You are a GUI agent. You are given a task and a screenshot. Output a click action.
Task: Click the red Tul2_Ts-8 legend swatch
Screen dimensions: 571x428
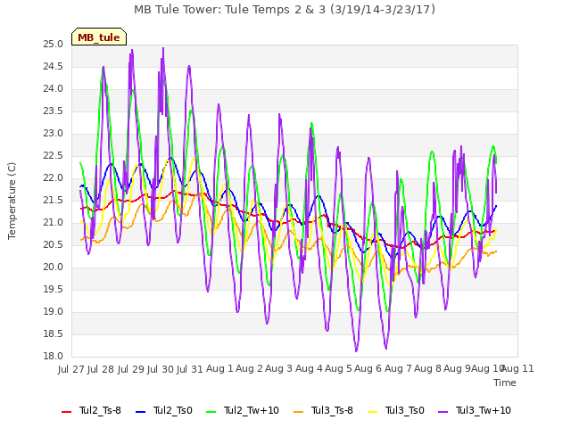67,412
